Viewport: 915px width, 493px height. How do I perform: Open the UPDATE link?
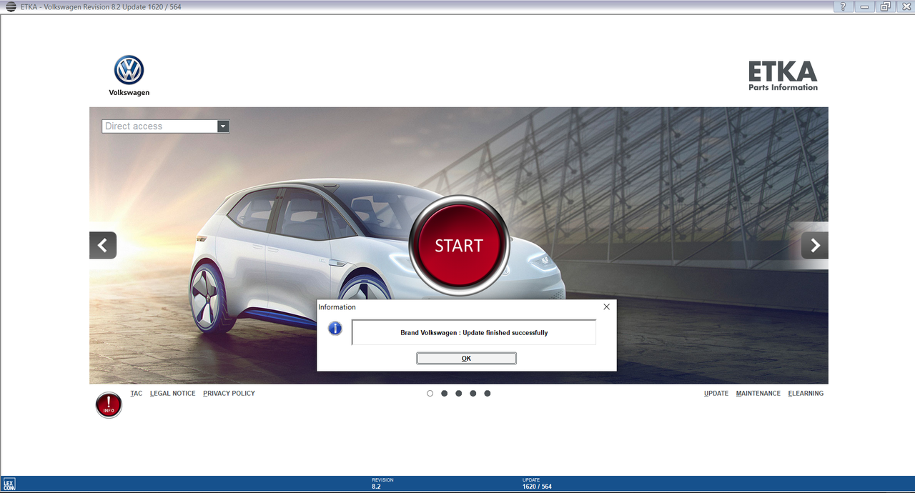click(716, 394)
